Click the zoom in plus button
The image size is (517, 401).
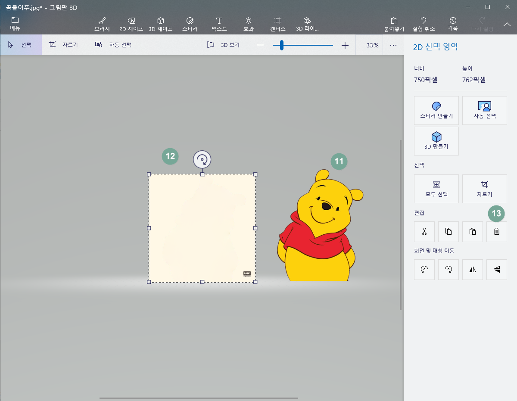click(x=345, y=45)
